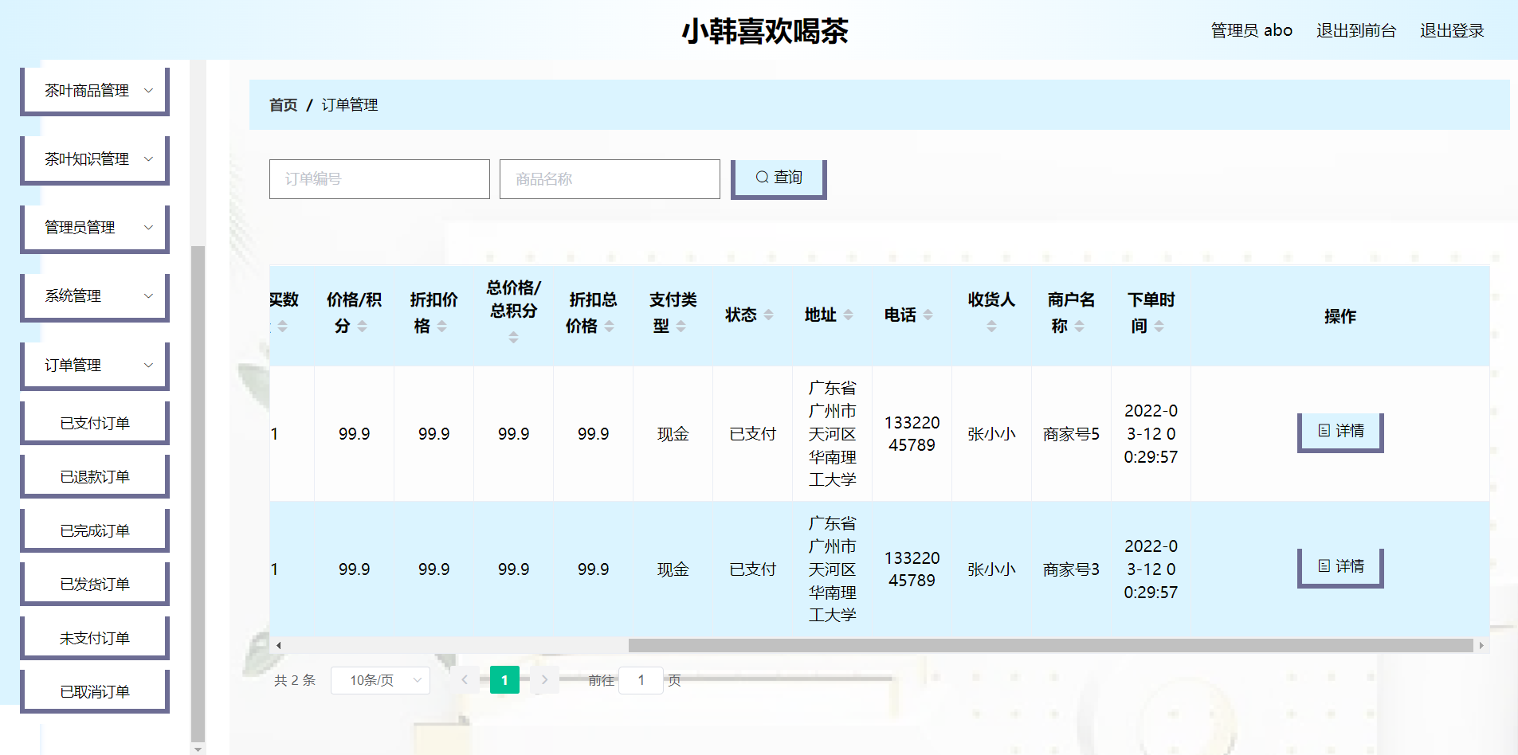Go to previous page arrow

(465, 680)
